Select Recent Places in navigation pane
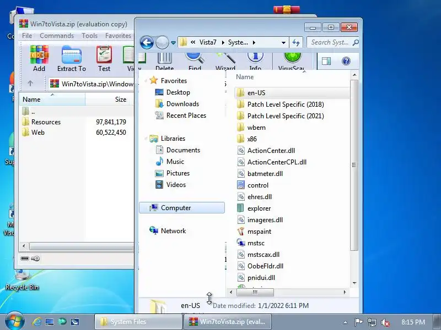The width and height of the screenshot is (441, 330). pyautogui.click(x=186, y=116)
